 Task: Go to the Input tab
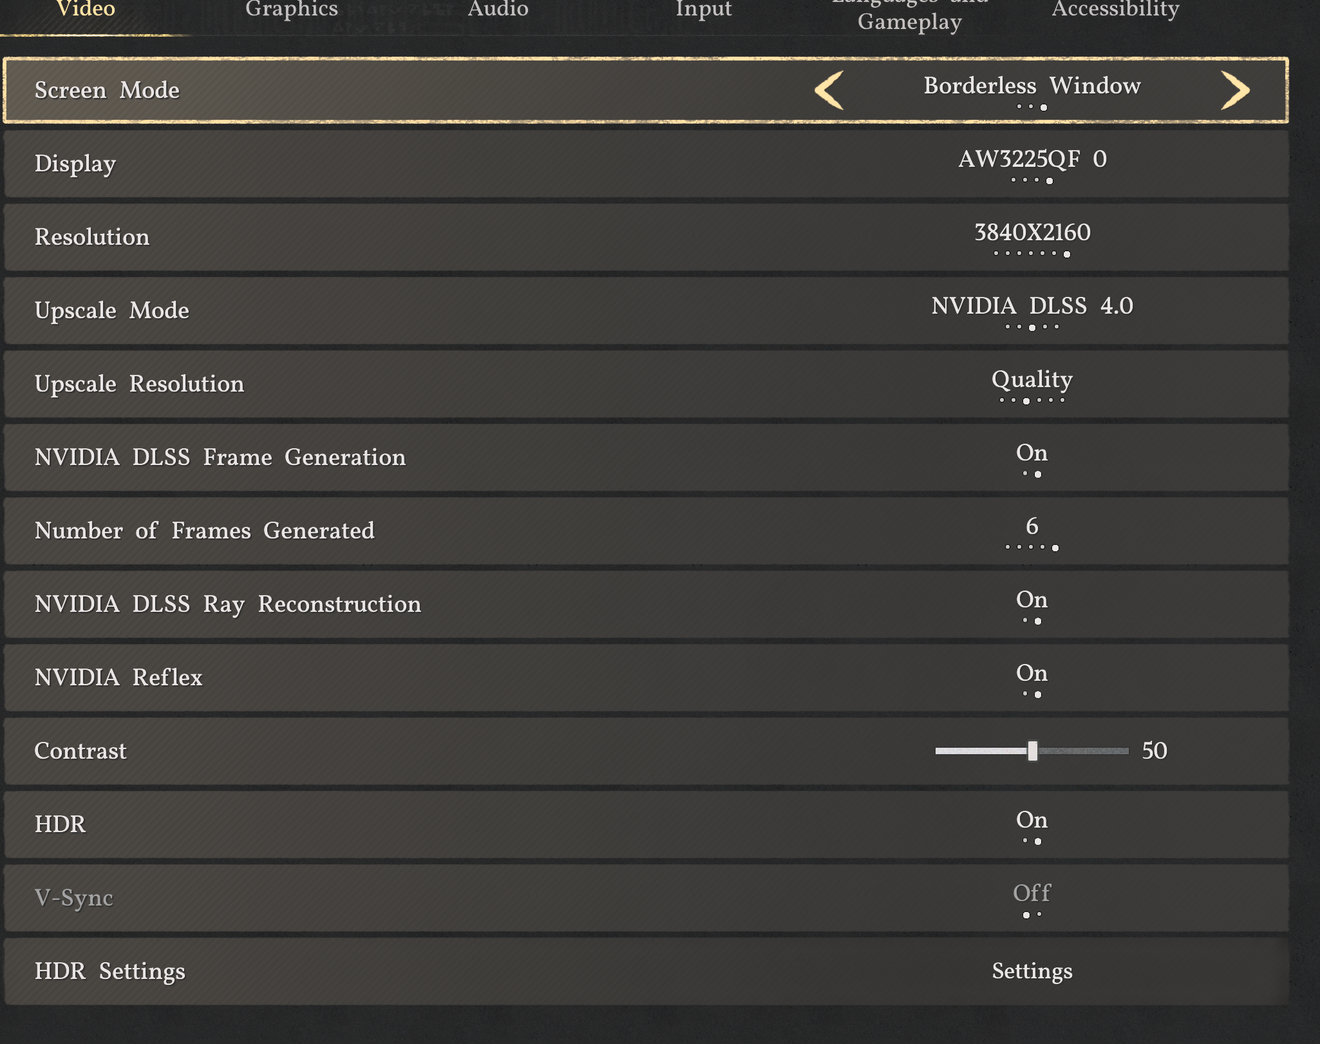(x=703, y=9)
